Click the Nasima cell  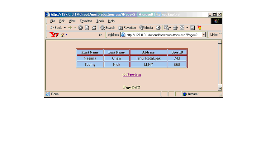pos(90,58)
